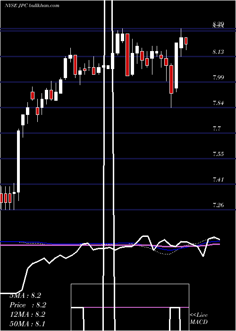Select the 7.84 price axis label
This screenshot has height=331, width=236.
point(218,103)
